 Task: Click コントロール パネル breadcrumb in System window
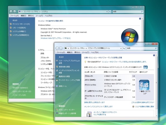click(31, 11)
